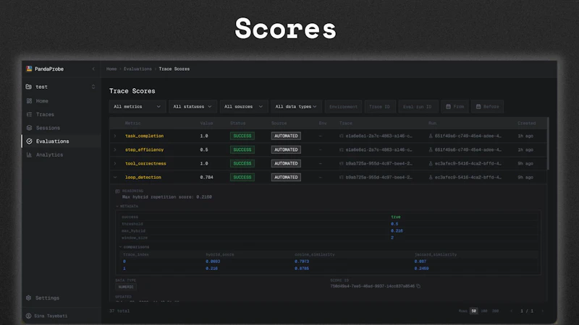Viewport: 579px width, 325px height.
Task: Collapse the METADATA section
Action: click(127, 207)
